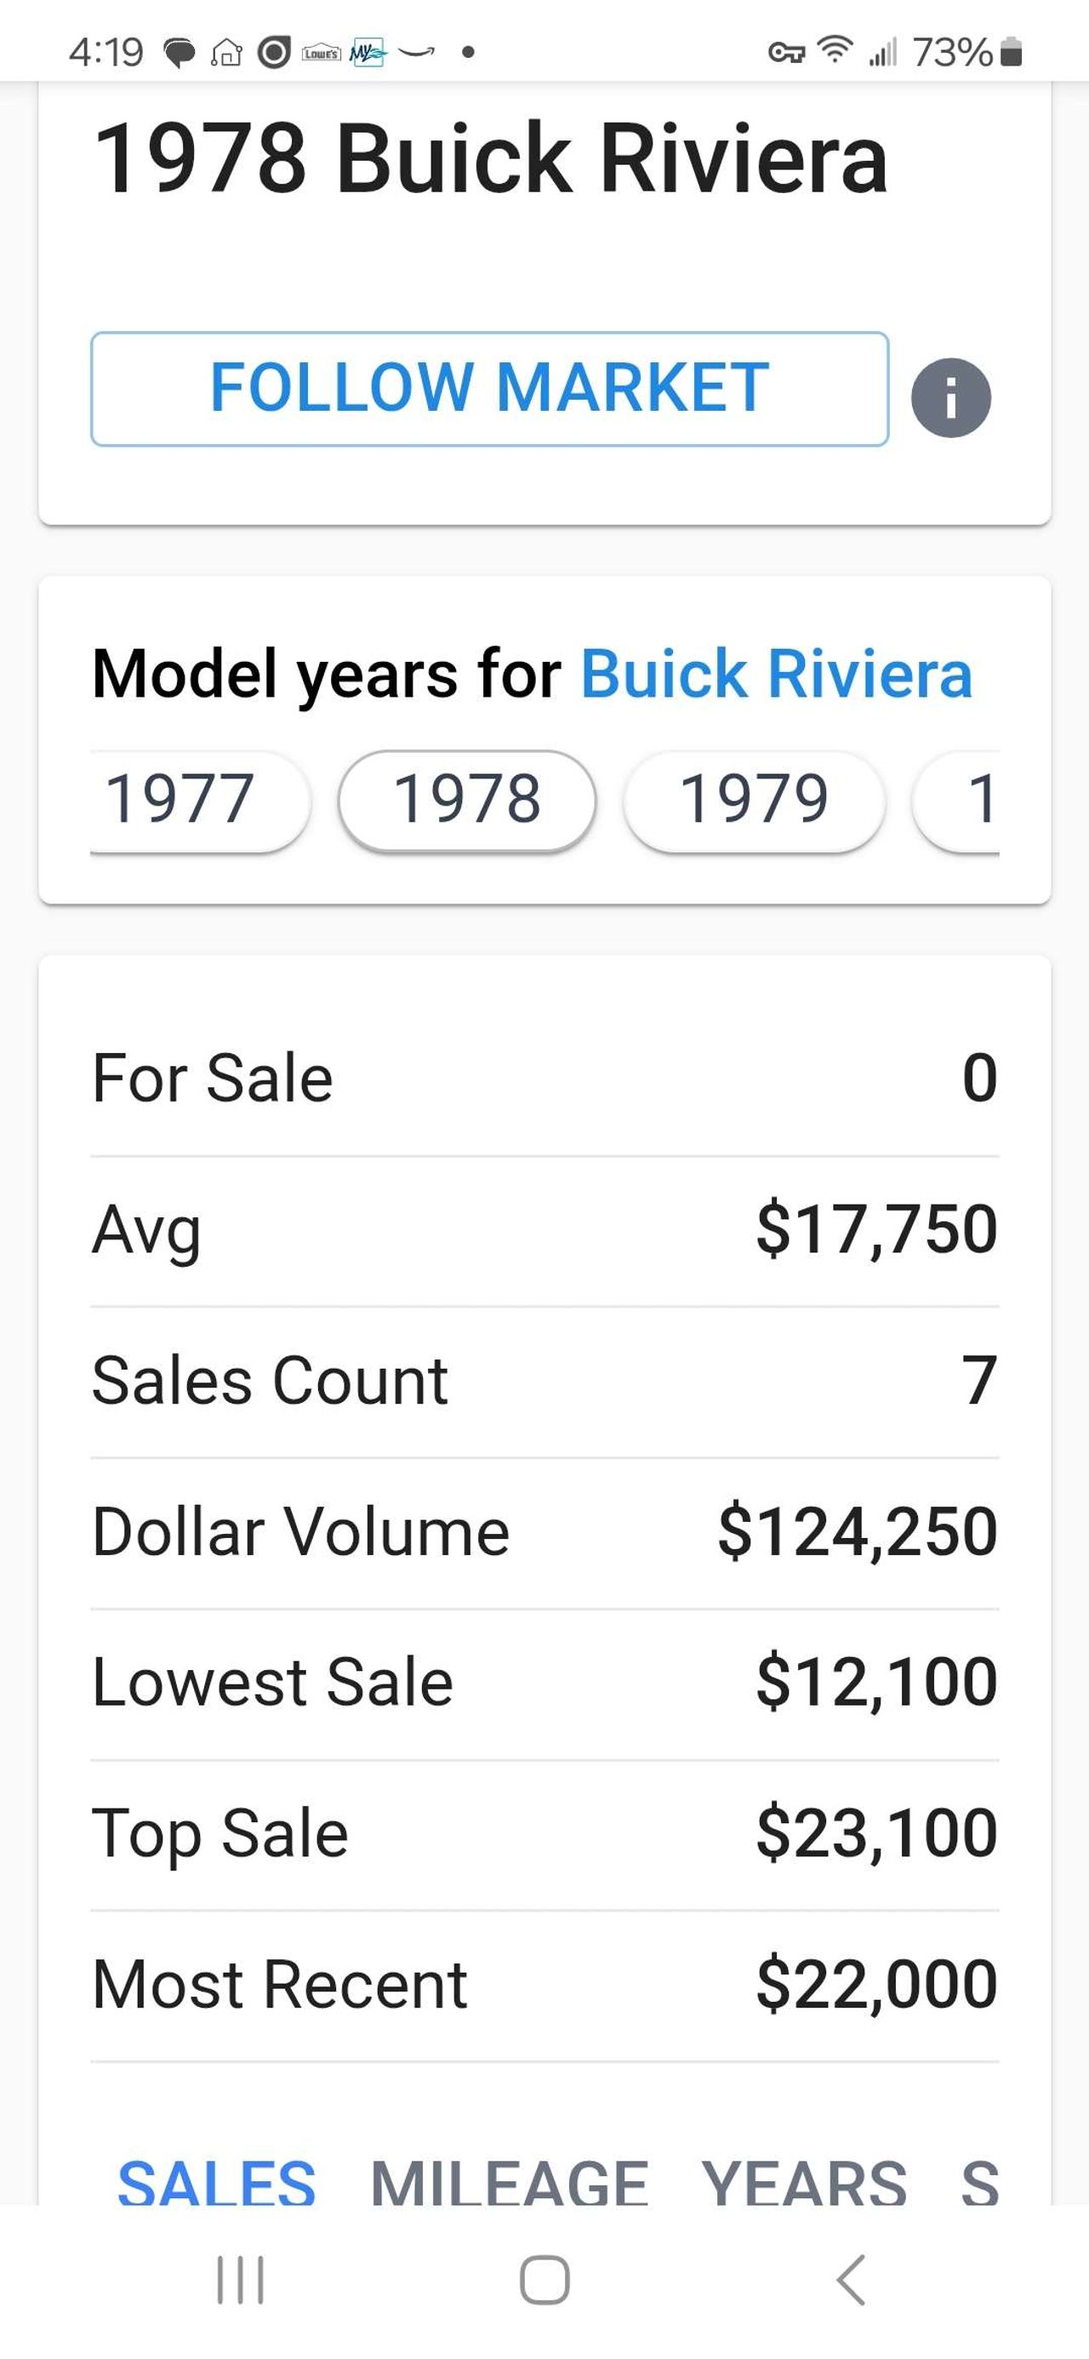Open the Buick Riviera model link
This screenshot has height=2359, width=1089.
point(776,674)
